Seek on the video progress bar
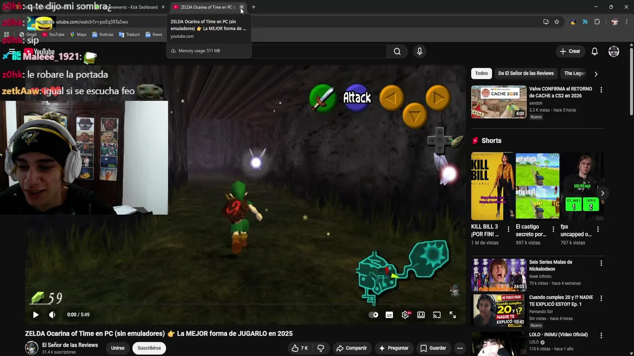This screenshot has height=356, width=634. pyautogui.click(x=245, y=306)
